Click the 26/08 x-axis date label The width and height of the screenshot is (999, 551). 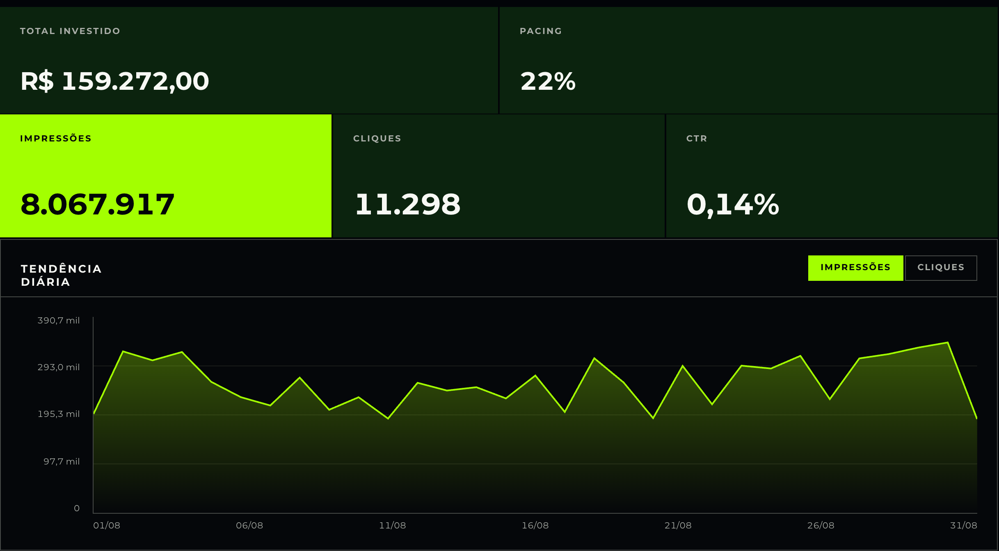pos(821,525)
